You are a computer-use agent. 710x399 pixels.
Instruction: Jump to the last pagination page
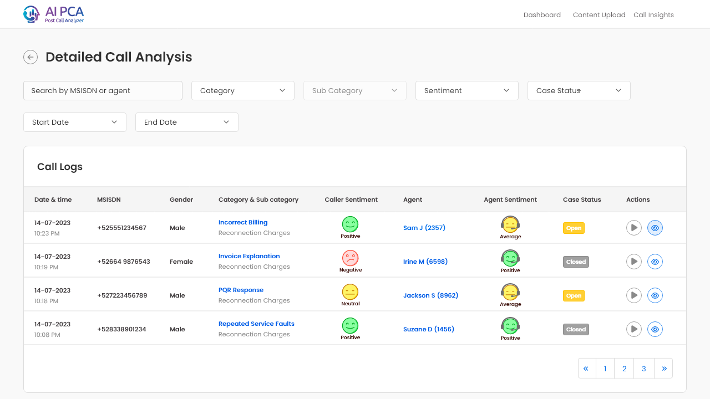pyautogui.click(x=663, y=368)
